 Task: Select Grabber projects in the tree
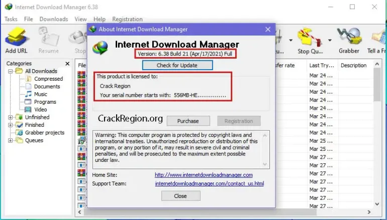tap(45, 133)
